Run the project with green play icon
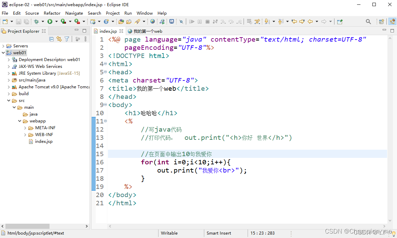397x238 pixels. pos(50,22)
